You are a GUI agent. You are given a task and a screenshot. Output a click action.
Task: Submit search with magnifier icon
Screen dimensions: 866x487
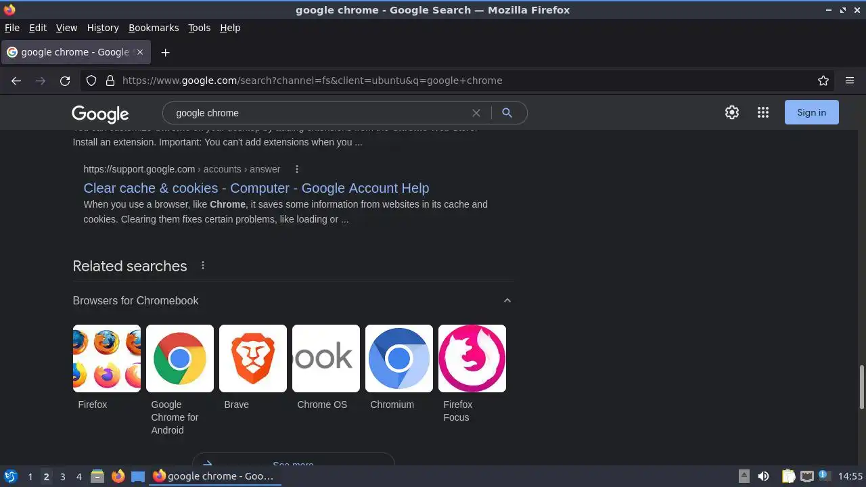(507, 113)
